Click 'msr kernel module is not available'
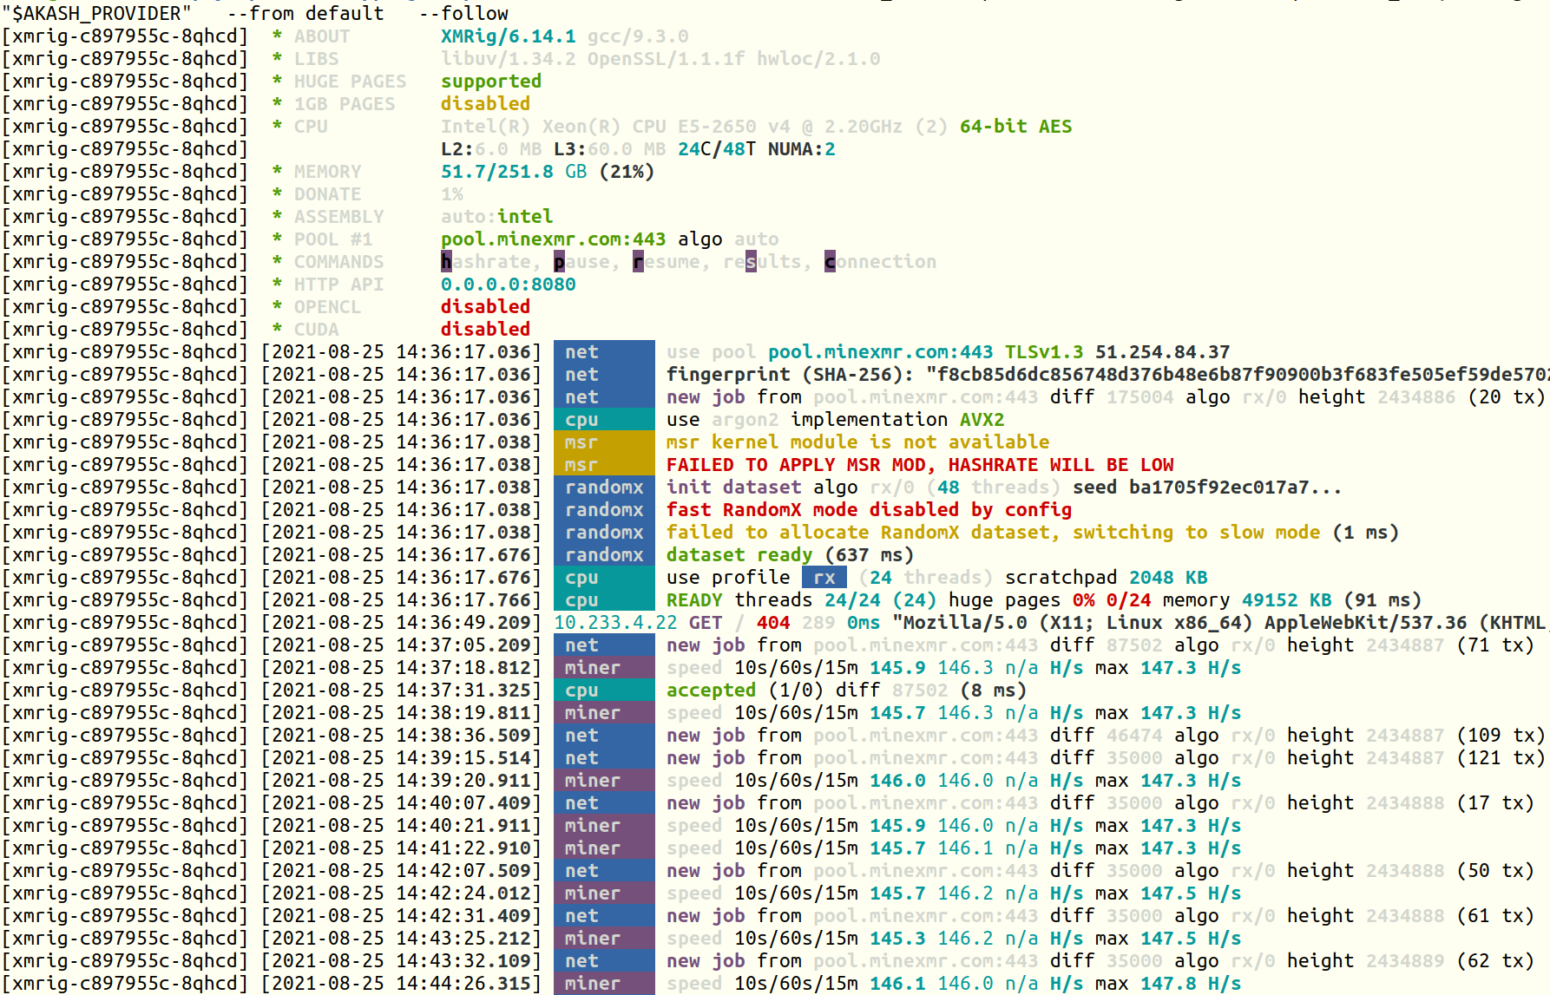 [857, 442]
